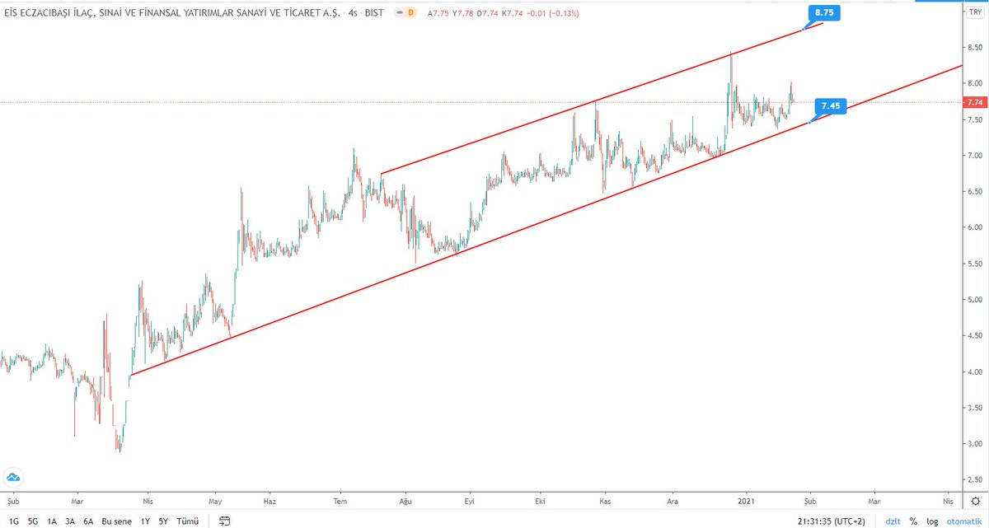The image size is (989, 528).
Task: Select the 5Y time range
Action: click(x=164, y=521)
